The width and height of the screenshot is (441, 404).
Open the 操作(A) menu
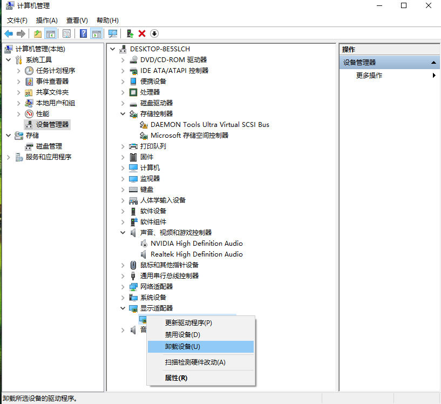tap(46, 21)
